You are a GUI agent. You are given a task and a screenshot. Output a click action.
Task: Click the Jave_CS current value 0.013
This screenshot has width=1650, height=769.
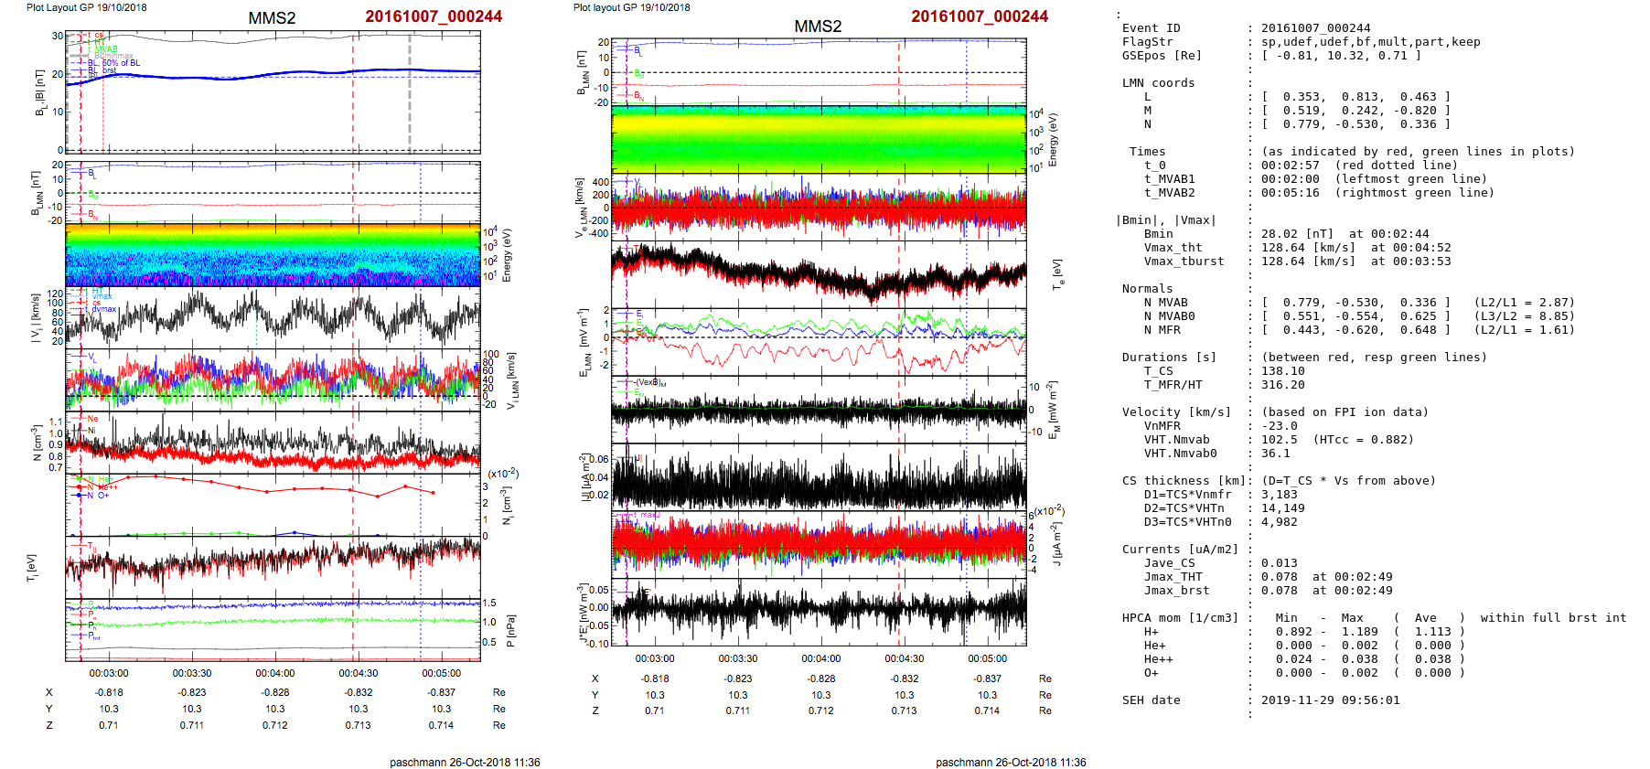point(1279,563)
